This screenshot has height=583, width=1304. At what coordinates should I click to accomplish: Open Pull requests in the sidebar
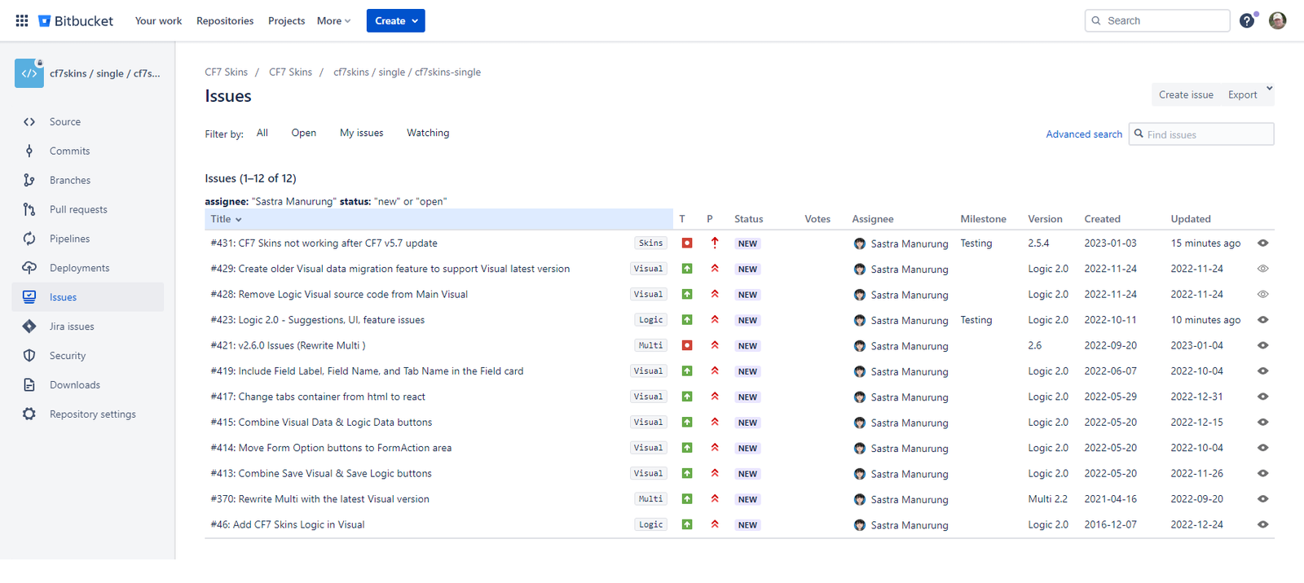point(77,210)
